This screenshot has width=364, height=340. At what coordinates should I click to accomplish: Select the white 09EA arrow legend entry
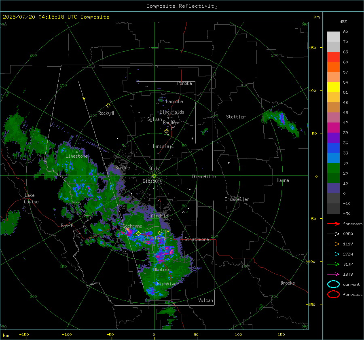(x=333, y=234)
